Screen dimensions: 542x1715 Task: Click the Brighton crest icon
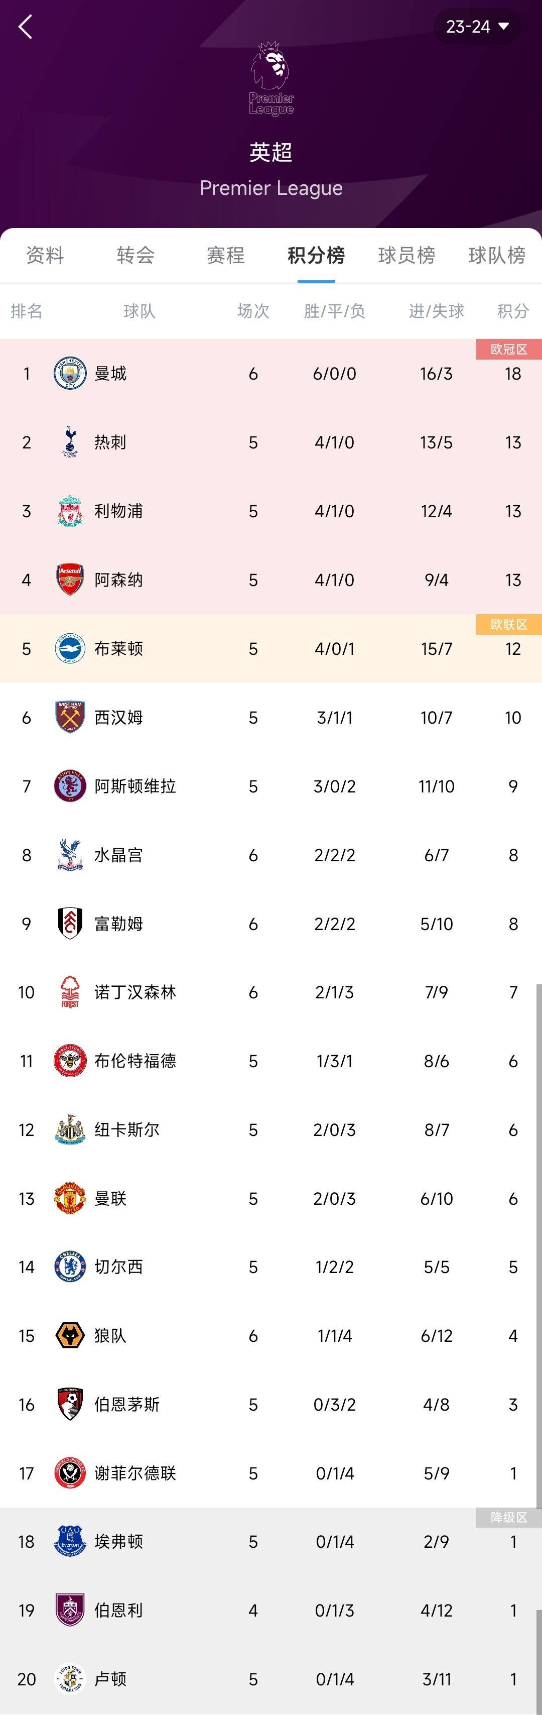click(70, 648)
